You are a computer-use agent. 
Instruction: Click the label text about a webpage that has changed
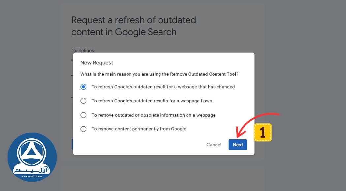point(163,87)
